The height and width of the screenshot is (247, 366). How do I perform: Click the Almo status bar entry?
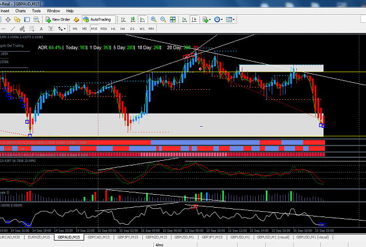pyautogui.click(x=159, y=245)
